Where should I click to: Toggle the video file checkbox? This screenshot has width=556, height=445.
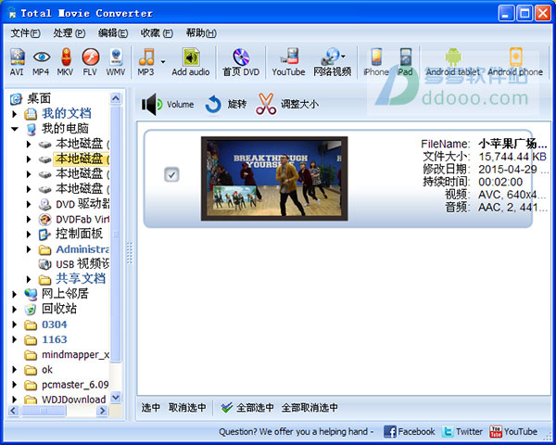[171, 174]
